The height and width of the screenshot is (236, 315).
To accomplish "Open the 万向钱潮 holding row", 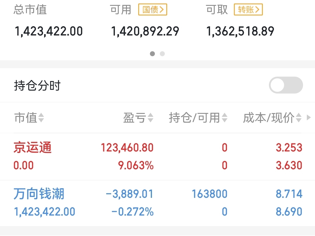I will 157,203.
